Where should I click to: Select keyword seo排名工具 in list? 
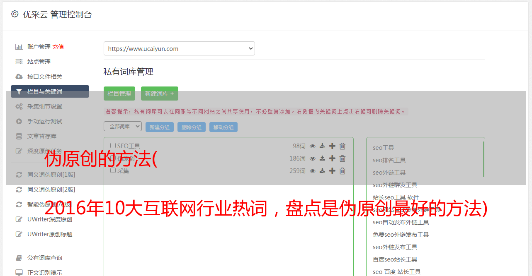coord(389,160)
